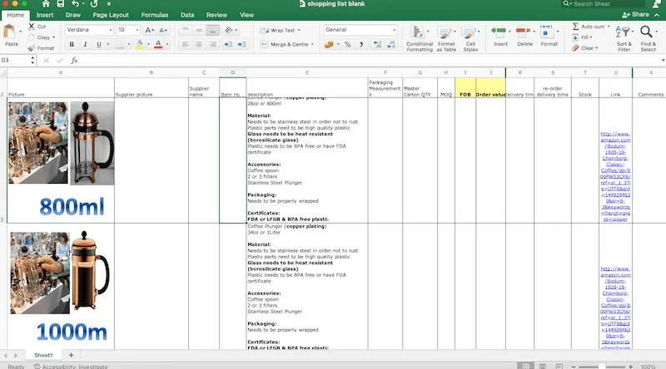Click the text orientation icon

229,30
